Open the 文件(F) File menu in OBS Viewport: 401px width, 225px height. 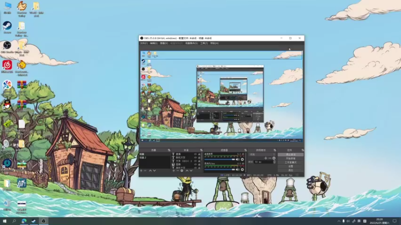click(144, 43)
